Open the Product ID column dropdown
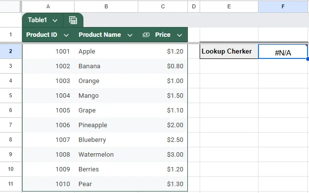Viewport: 309px width, 193px height. click(66, 35)
